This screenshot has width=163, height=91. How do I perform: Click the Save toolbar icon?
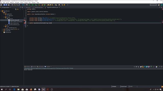[4, 5]
